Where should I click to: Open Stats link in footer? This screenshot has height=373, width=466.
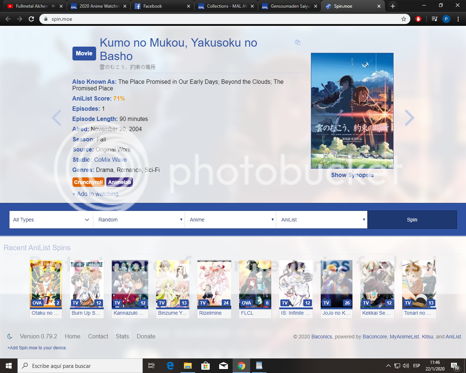(x=122, y=336)
